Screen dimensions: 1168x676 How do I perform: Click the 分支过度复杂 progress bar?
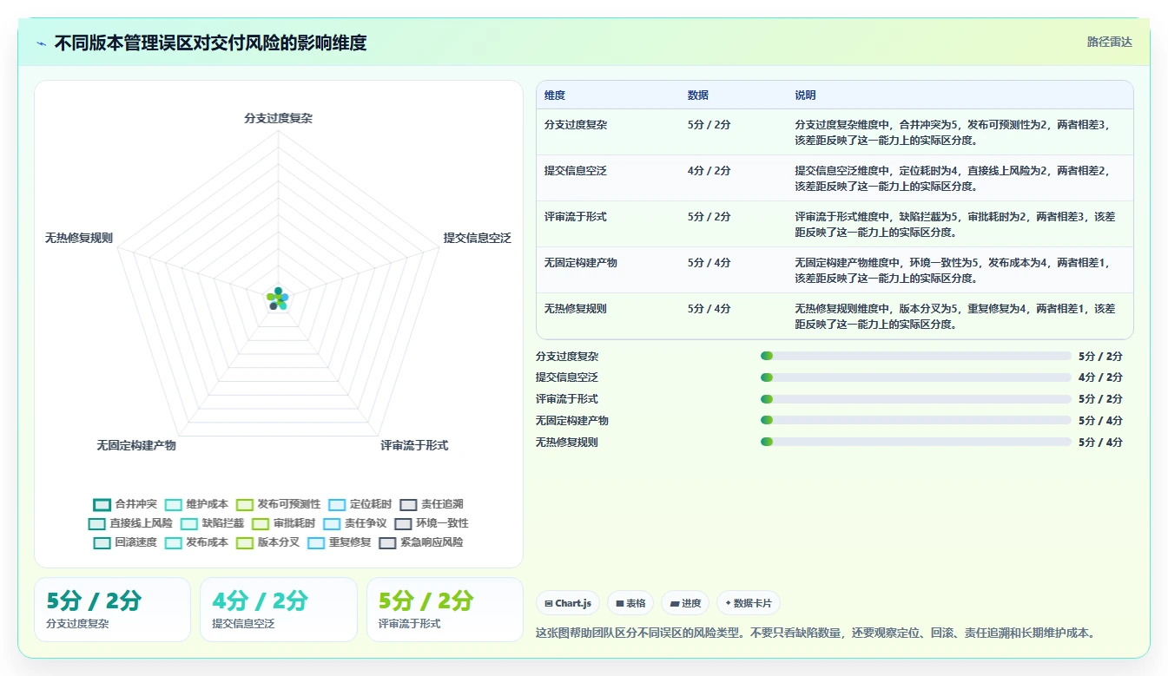pos(916,356)
